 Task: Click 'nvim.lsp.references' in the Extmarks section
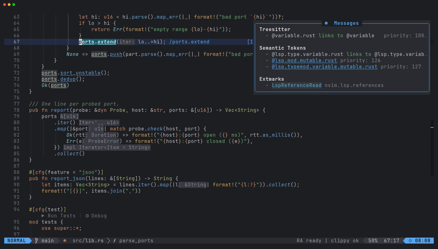click(x=354, y=85)
